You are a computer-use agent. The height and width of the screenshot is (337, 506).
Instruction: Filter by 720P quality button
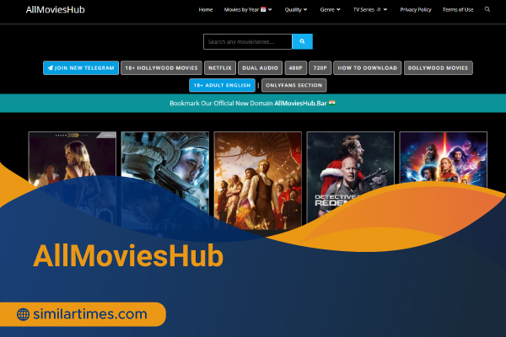tap(320, 67)
